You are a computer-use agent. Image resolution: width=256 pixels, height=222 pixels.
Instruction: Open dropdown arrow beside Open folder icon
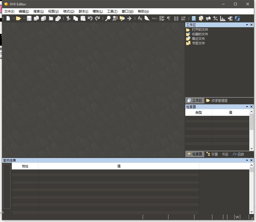coord(24,18)
